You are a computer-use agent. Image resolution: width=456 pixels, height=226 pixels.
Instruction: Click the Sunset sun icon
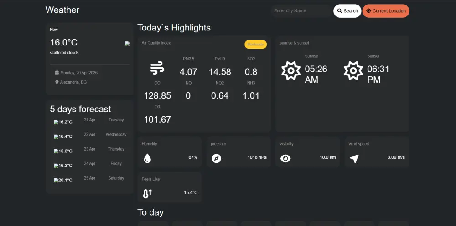coord(353,71)
